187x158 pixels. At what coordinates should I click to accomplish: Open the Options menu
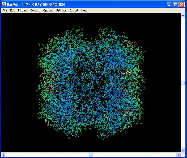[48, 10]
